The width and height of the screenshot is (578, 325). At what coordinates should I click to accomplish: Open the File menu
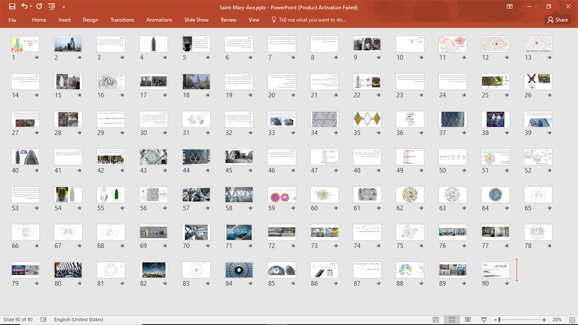point(12,20)
